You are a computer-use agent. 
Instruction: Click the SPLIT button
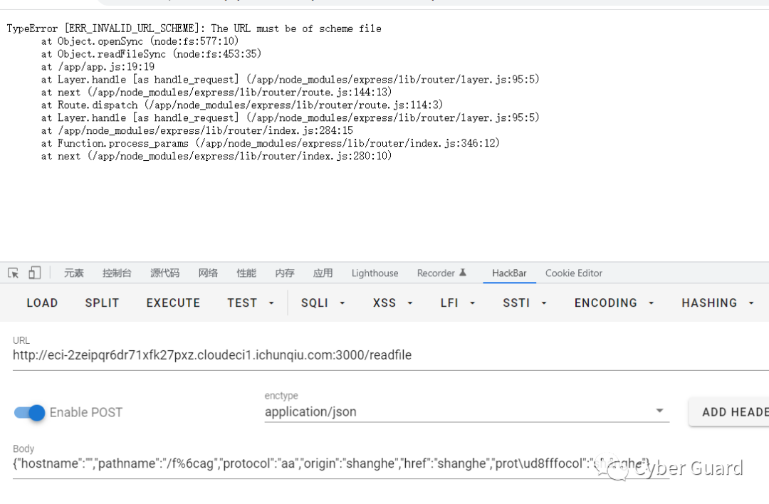pos(102,303)
